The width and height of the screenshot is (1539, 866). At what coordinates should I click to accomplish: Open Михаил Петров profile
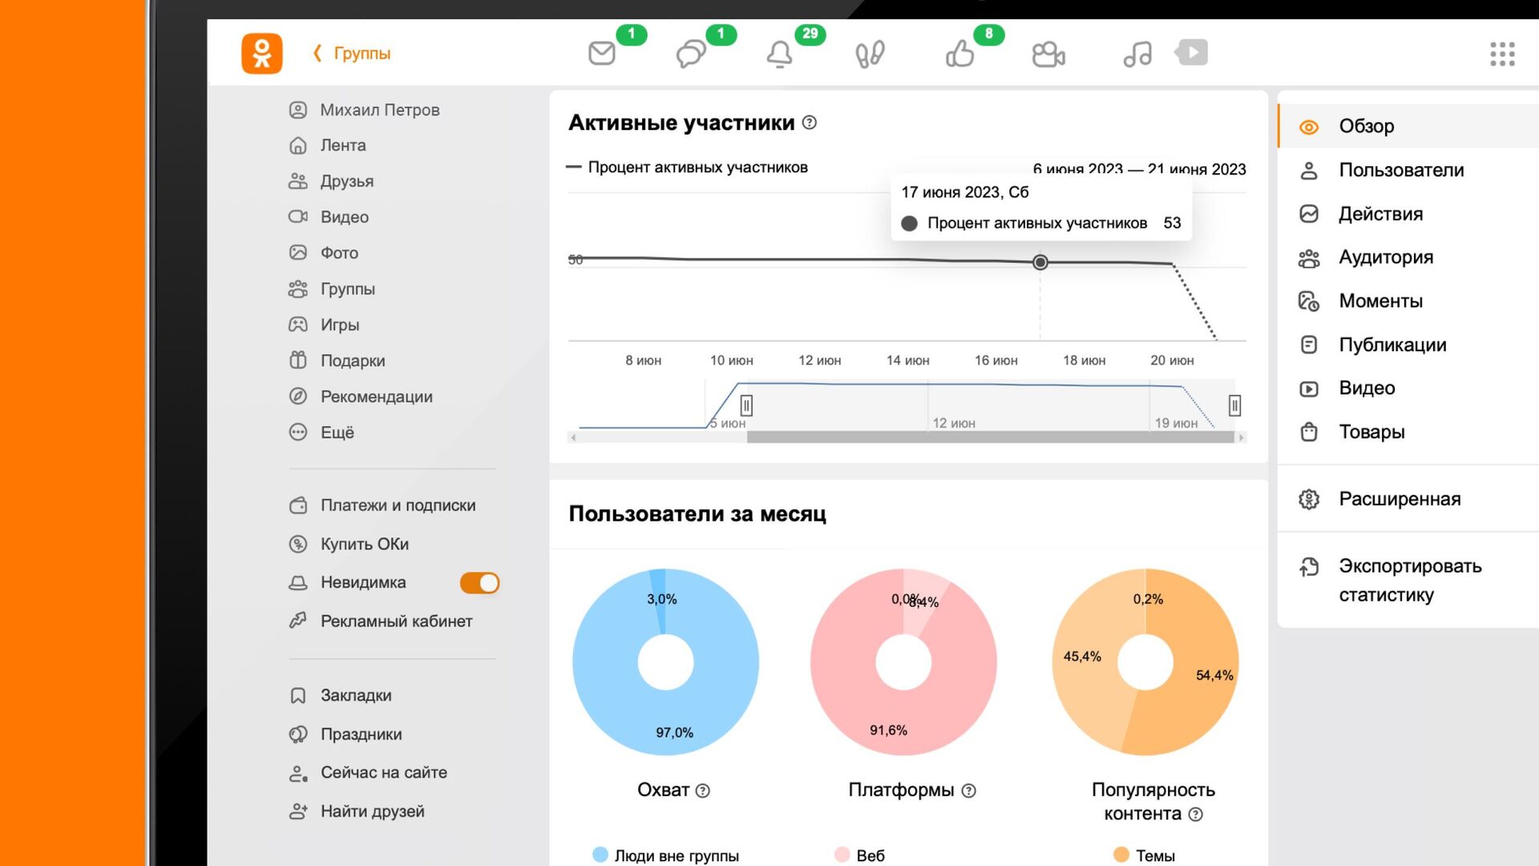(x=365, y=110)
